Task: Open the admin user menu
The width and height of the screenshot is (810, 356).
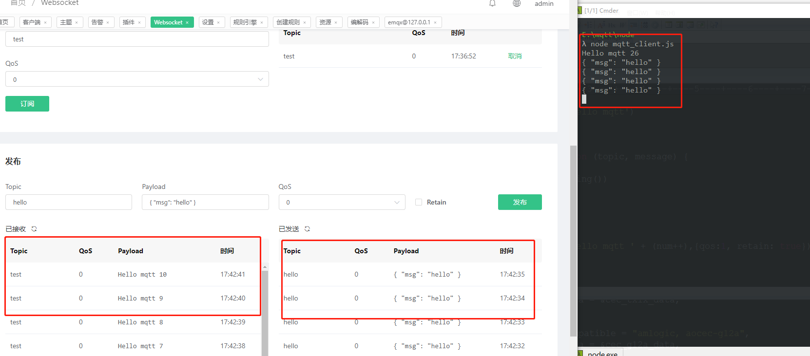Action: (x=544, y=3)
